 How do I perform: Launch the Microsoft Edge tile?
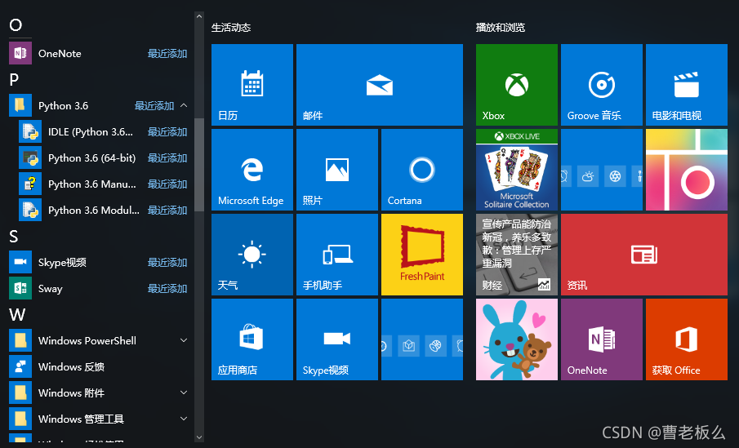[252, 170]
